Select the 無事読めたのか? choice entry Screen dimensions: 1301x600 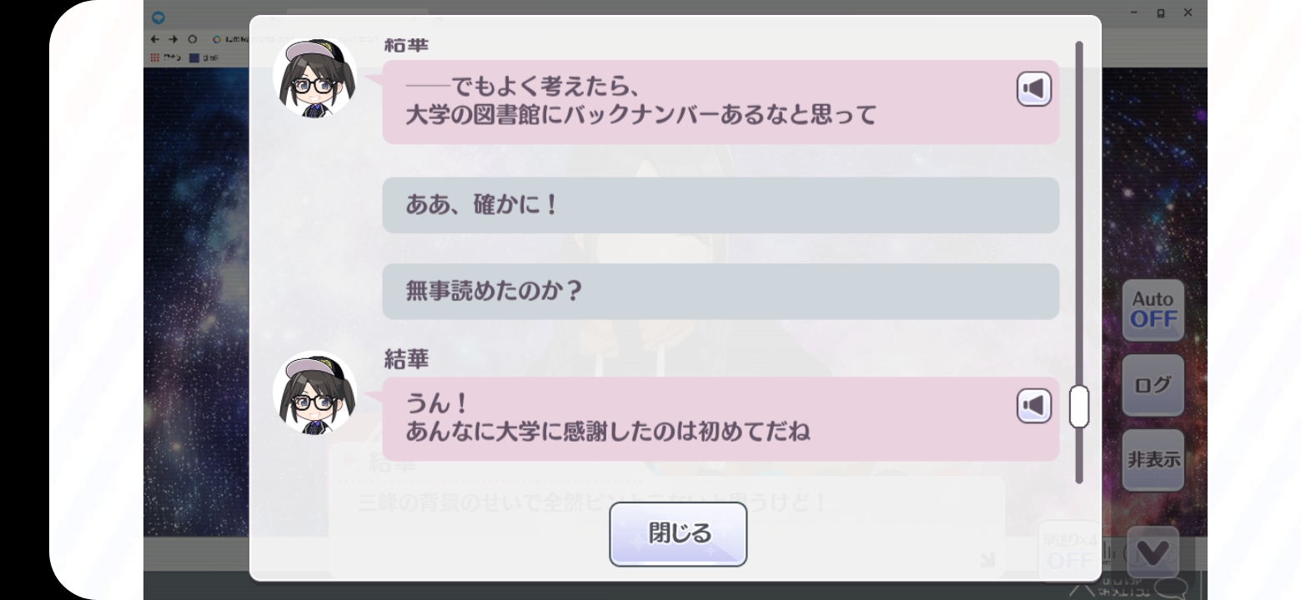click(x=721, y=292)
